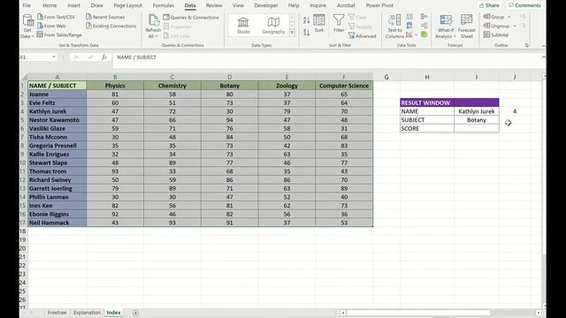
Task: Collapse the ribbon
Action: [543, 46]
